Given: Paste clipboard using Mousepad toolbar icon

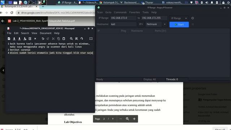Looking at the screenshot, I should (x=64, y=39).
